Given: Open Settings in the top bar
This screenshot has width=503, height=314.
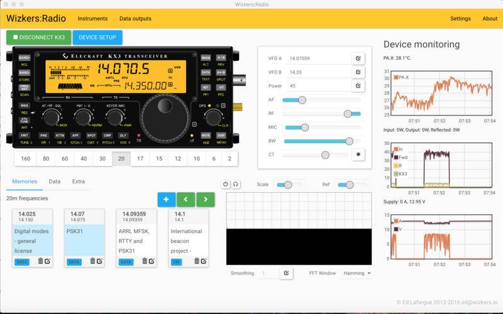Looking at the screenshot, I should point(460,19).
